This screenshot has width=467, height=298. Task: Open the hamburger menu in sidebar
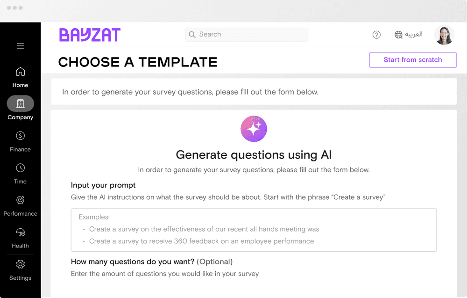coord(20,46)
